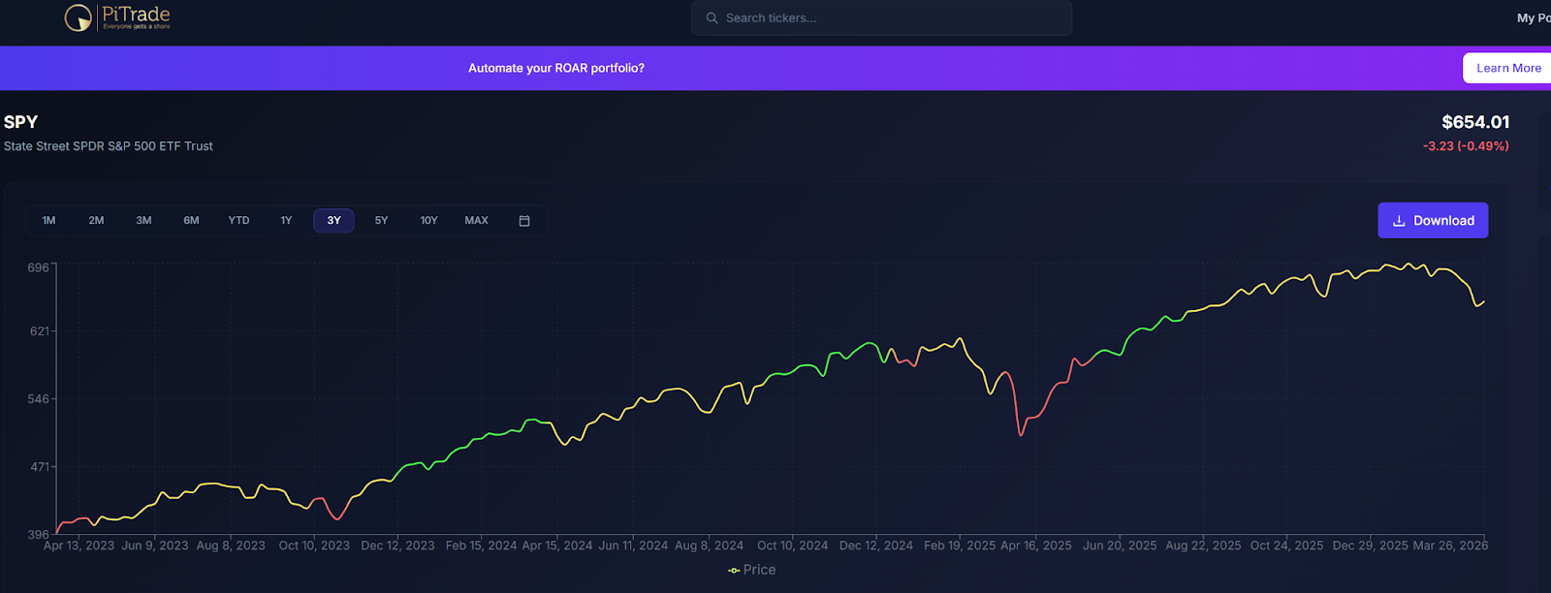Click the PiTrade logo
Viewport: 1551px width, 593px height.
117,17
